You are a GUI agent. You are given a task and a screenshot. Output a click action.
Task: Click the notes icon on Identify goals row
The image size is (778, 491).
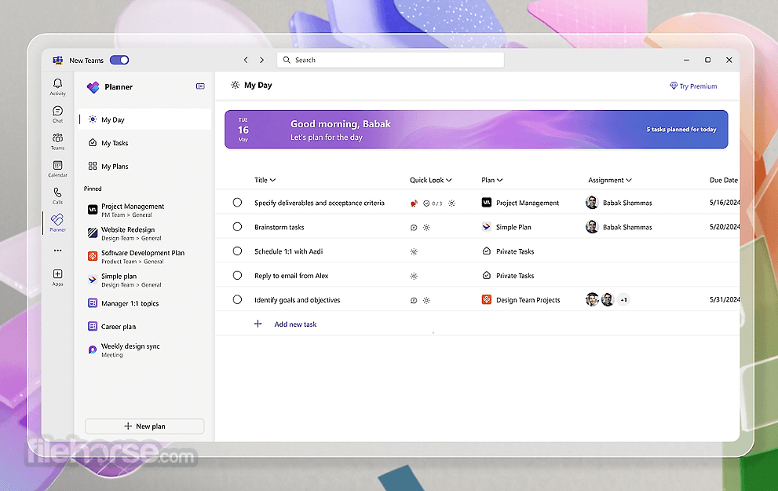pyautogui.click(x=414, y=300)
